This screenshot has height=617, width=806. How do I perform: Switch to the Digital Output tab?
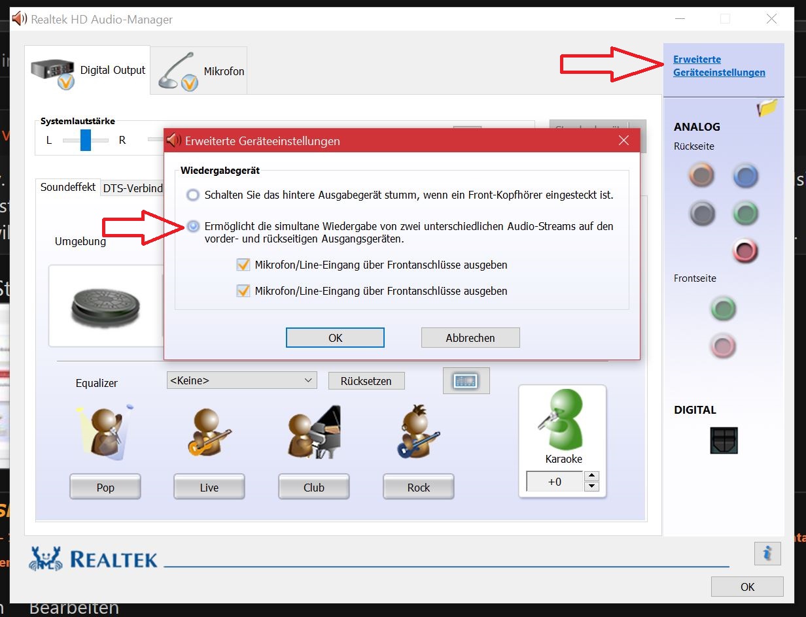click(88, 71)
